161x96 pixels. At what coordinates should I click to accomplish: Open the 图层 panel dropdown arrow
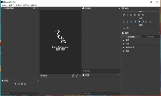(x=38, y=80)
